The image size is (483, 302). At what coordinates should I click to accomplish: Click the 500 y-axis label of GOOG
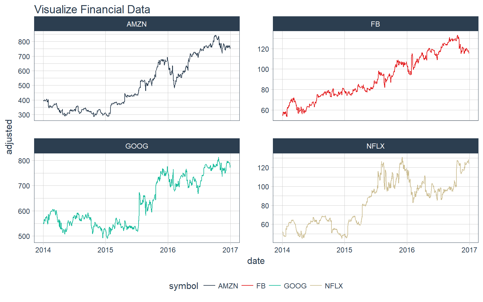24,236
